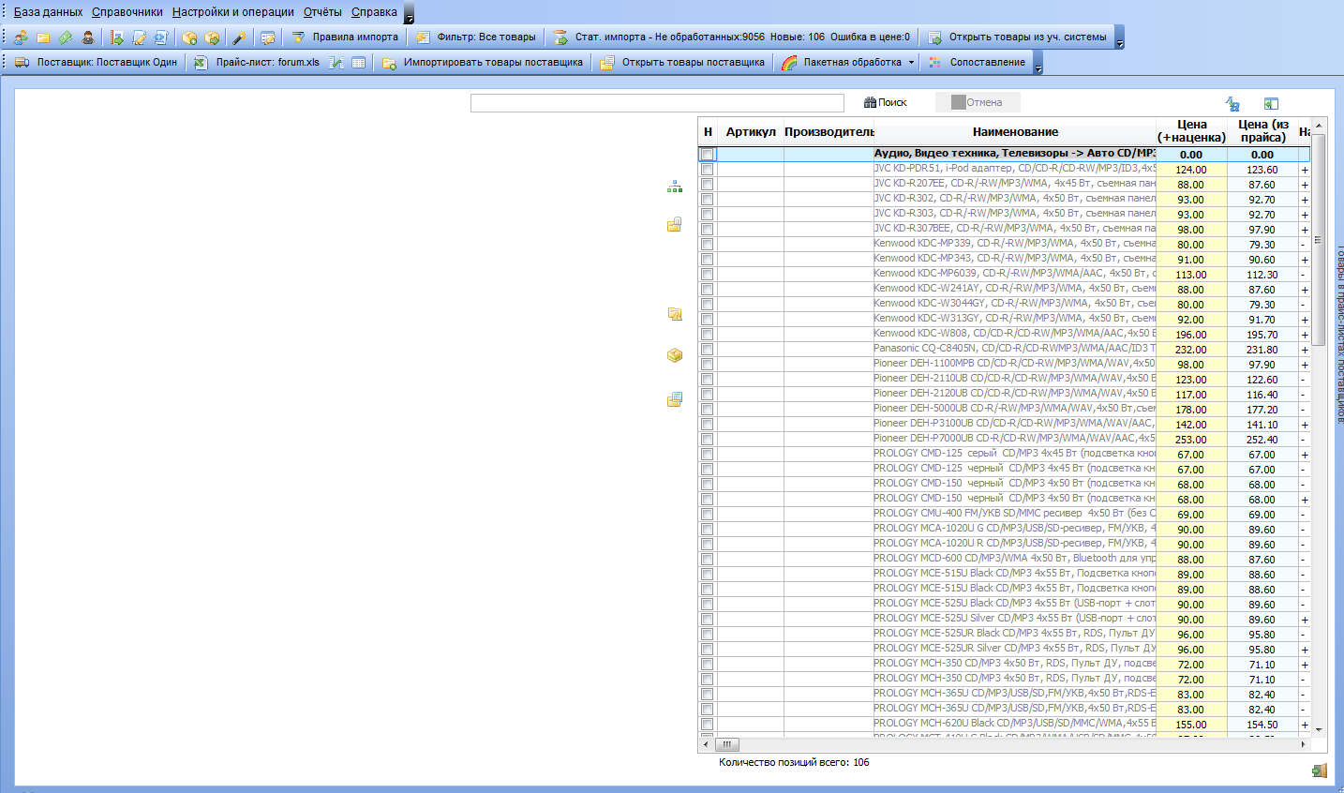This screenshot has height=793, width=1344.
Task: Open Настройки и операции menu
Action: 233,12
